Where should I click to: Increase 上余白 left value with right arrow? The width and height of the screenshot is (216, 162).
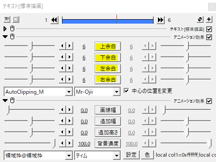click(70, 46)
